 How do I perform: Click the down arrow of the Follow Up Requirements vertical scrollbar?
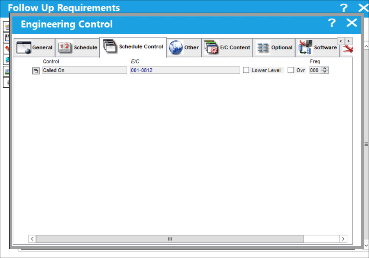(x=366, y=245)
